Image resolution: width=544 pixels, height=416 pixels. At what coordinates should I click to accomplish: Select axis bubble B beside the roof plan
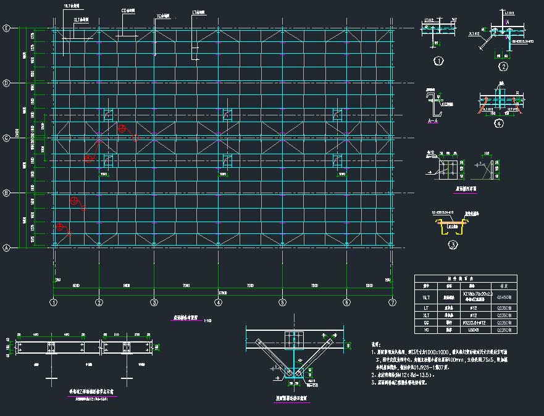pyautogui.click(x=6, y=193)
